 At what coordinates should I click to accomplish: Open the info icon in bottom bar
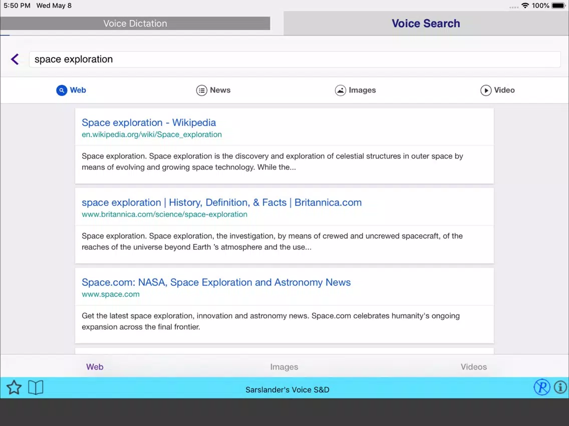tap(560, 387)
